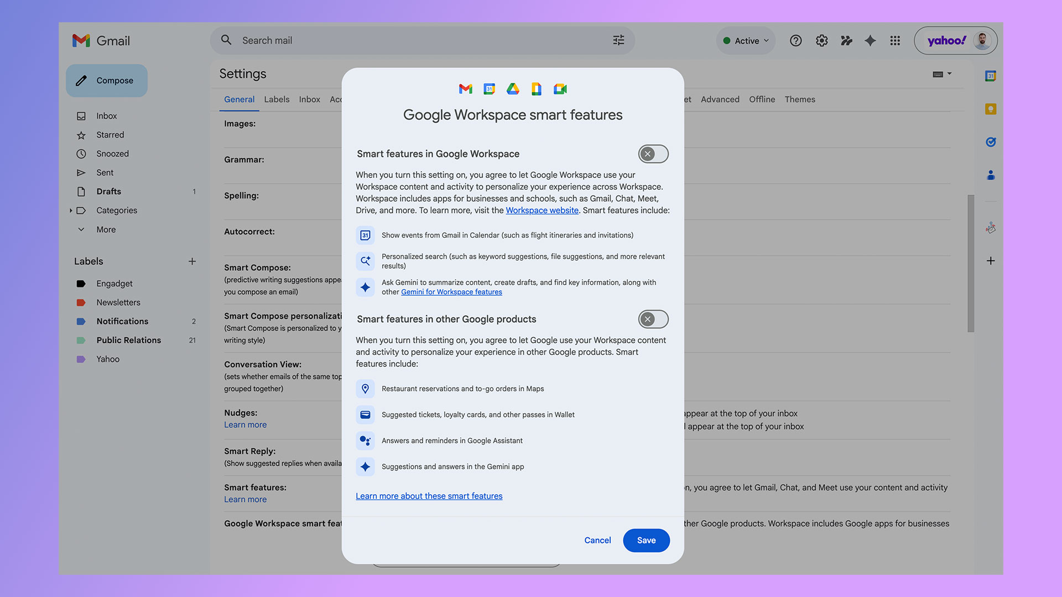Open search filter options icon
Image resolution: width=1062 pixels, height=597 pixels.
(618, 40)
